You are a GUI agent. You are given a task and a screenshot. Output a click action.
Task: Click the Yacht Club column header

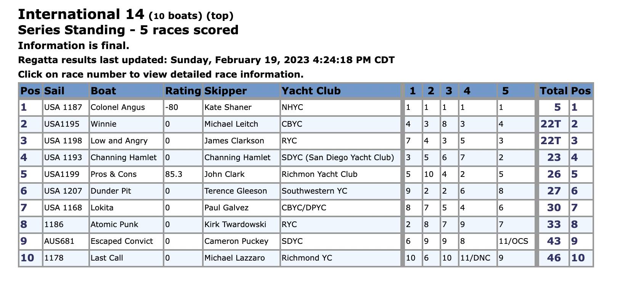click(x=311, y=91)
